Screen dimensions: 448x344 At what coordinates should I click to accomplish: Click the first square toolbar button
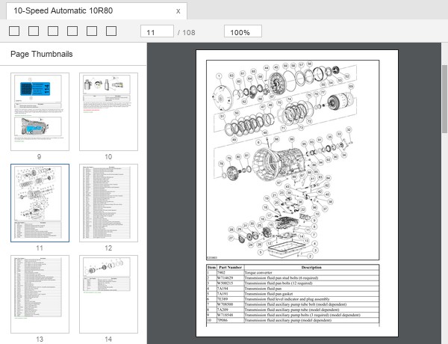coord(14,31)
